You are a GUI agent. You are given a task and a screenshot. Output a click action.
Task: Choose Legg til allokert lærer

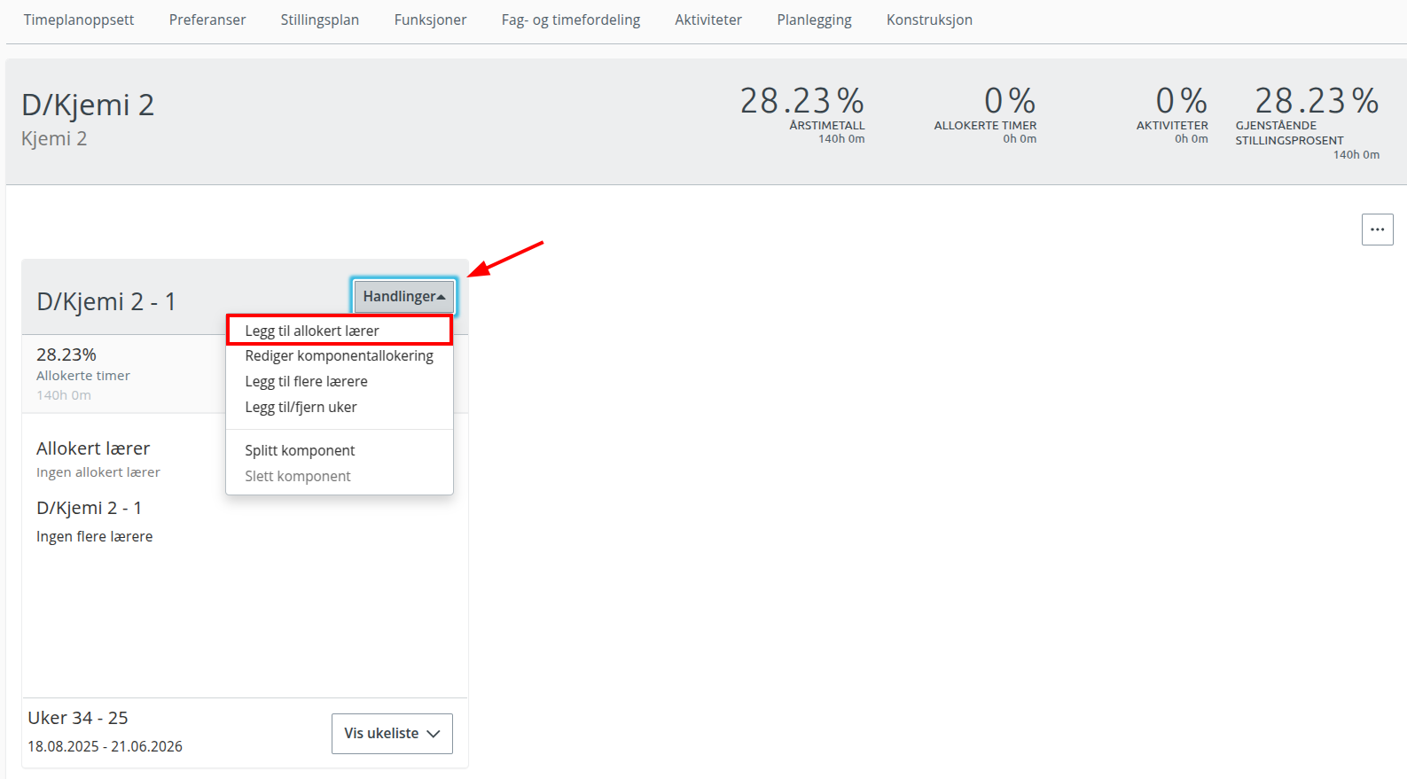pos(340,331)
